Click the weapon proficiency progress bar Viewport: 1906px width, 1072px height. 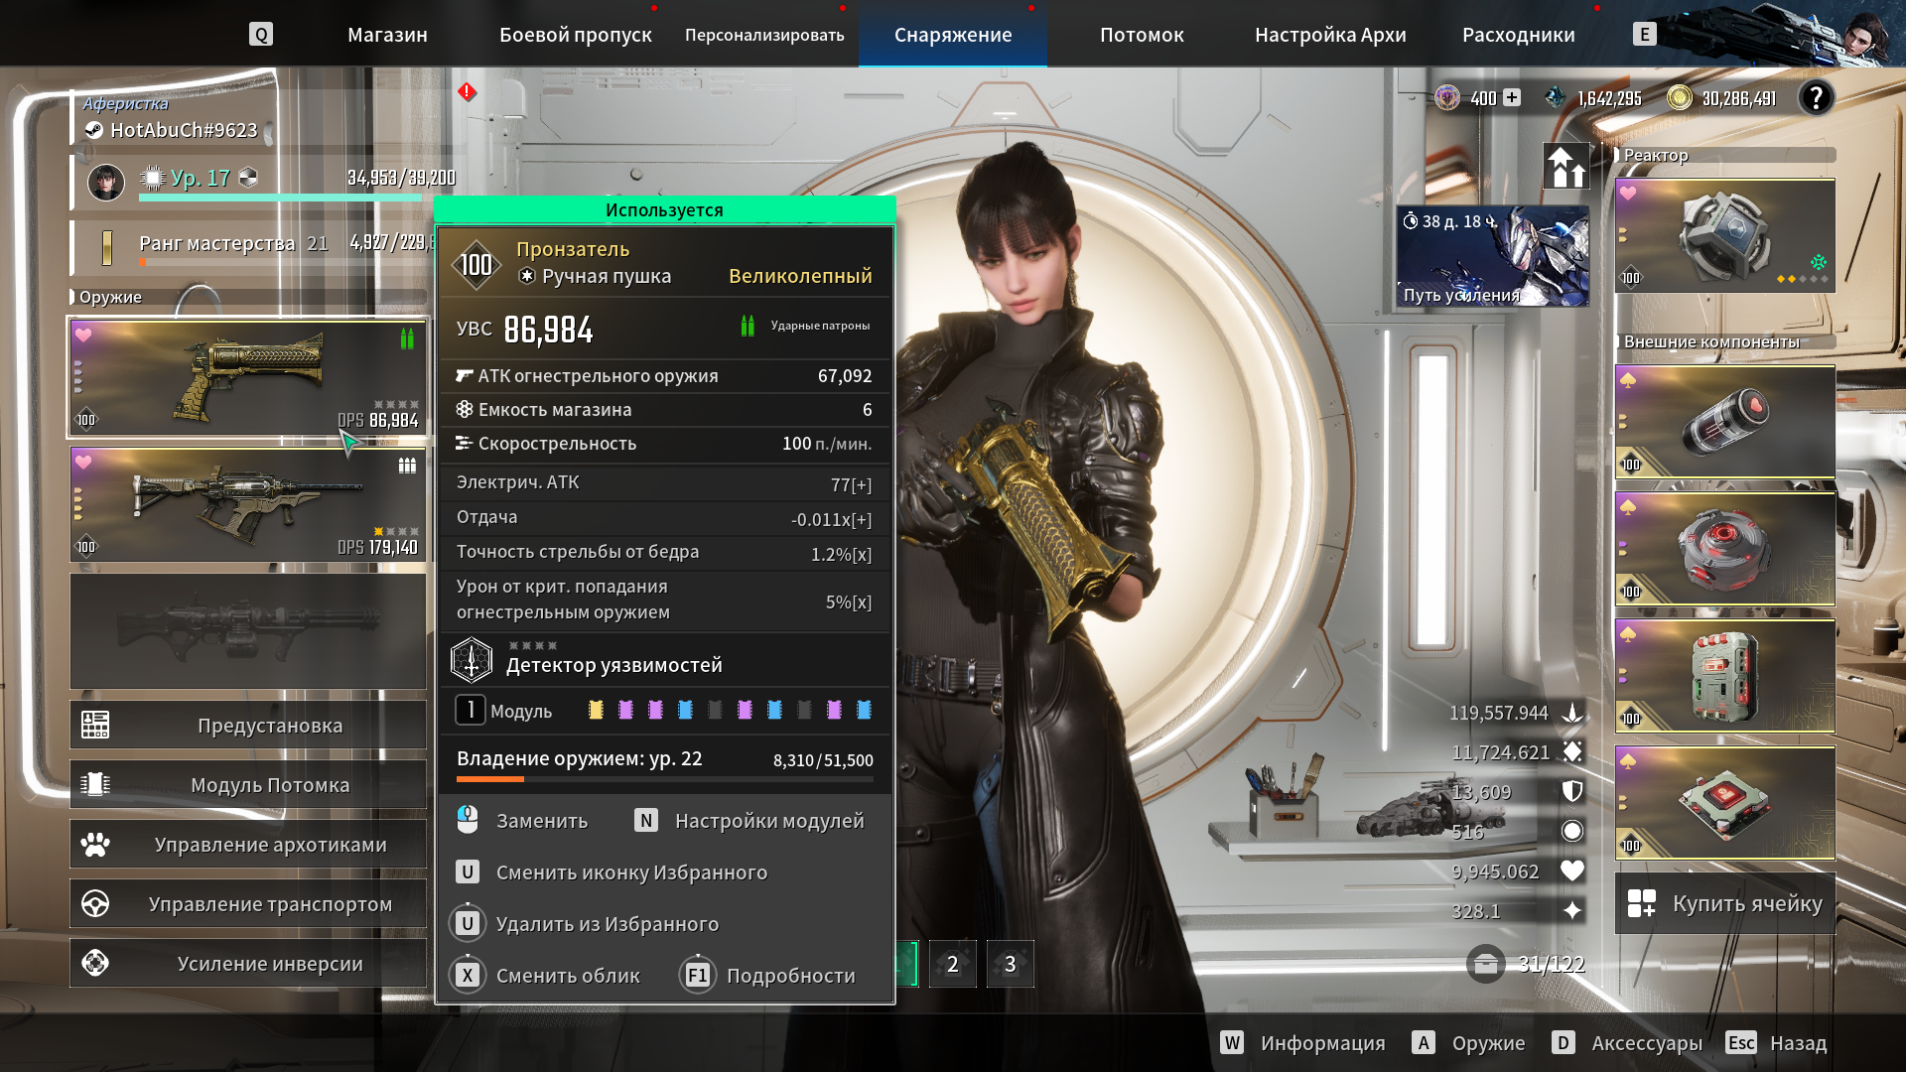pyautogui.click(x=664, y=779)
